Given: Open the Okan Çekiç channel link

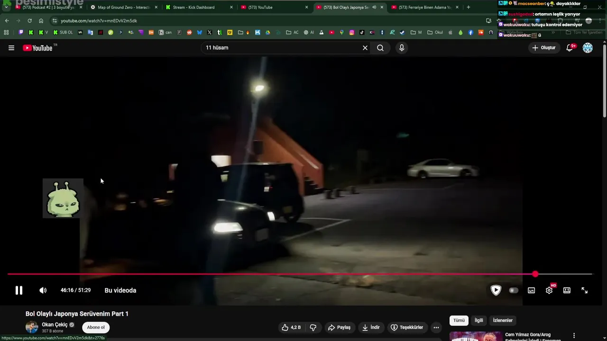Looking at the screenshot, I should pyautogui.click(x=55, y=324).
